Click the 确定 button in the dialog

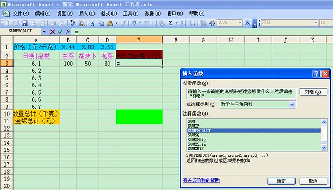click(x=281, y=181)
